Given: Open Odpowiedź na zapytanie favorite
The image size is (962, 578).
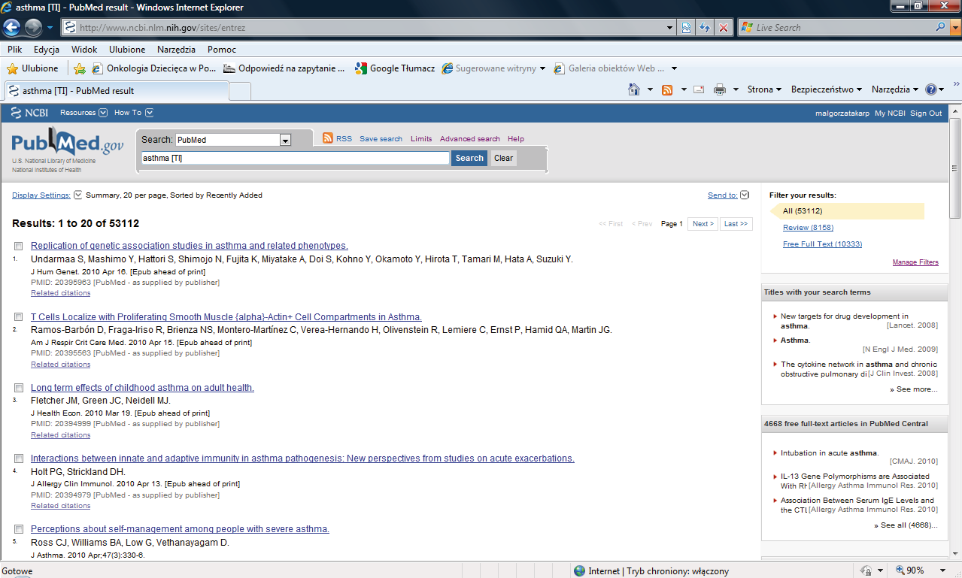Looking at the screenshot, I should click(x=284, y=68).
